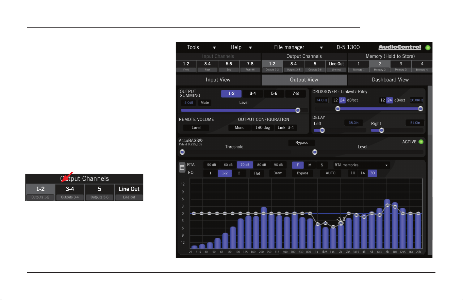Click the 20.0KHz crossover frequency field

[417, 100]
